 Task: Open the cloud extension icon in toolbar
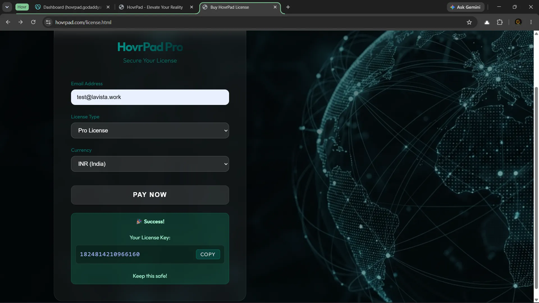[487, 22]
